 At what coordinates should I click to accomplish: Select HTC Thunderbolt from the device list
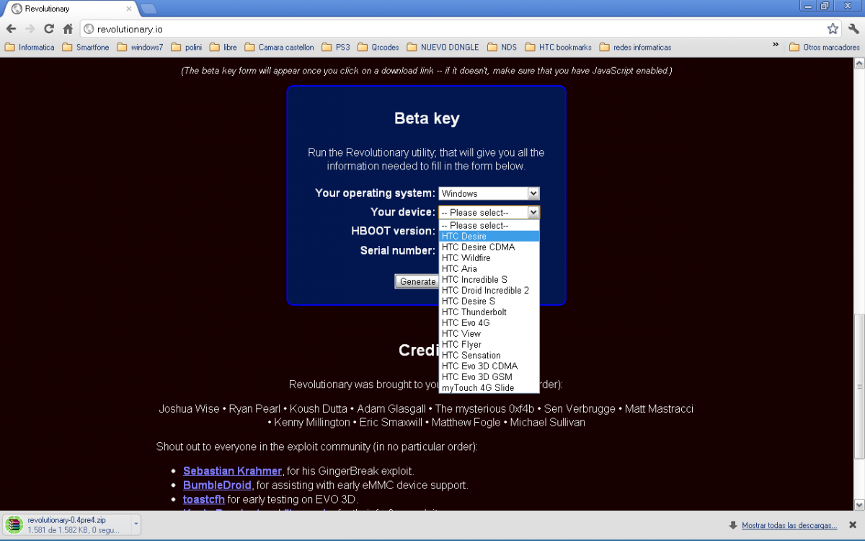pos(489,312)
